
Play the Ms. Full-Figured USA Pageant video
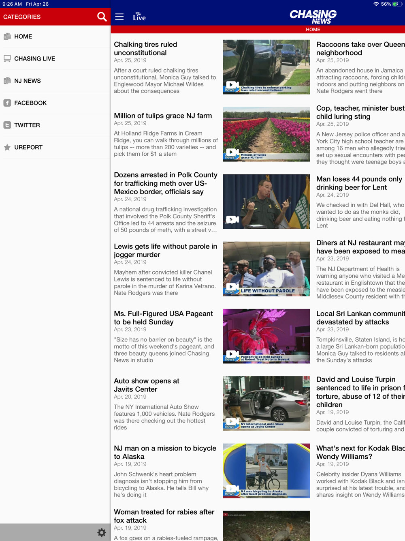coord(266,336)
